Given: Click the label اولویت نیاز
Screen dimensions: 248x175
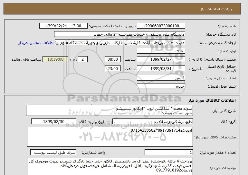Looking at the screenshot, I should 227,51.
